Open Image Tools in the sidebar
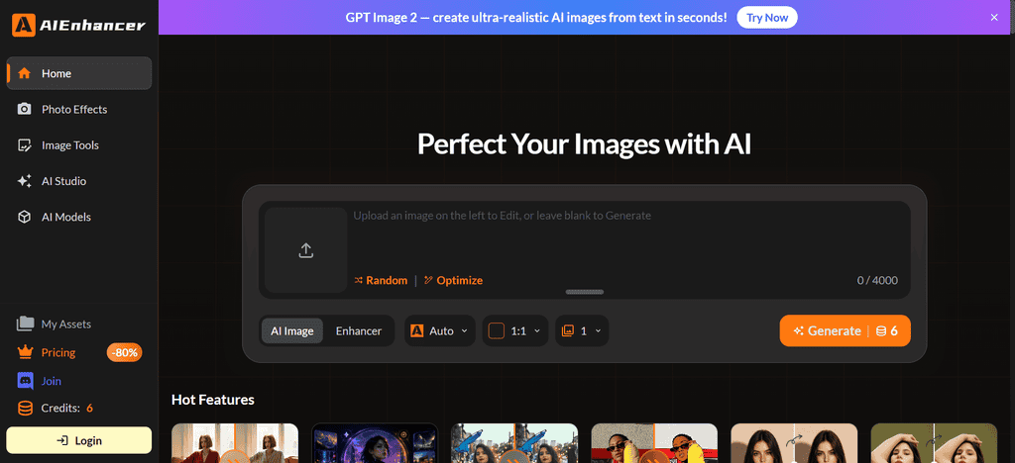 pyautogui.click(x=79, y=145)
